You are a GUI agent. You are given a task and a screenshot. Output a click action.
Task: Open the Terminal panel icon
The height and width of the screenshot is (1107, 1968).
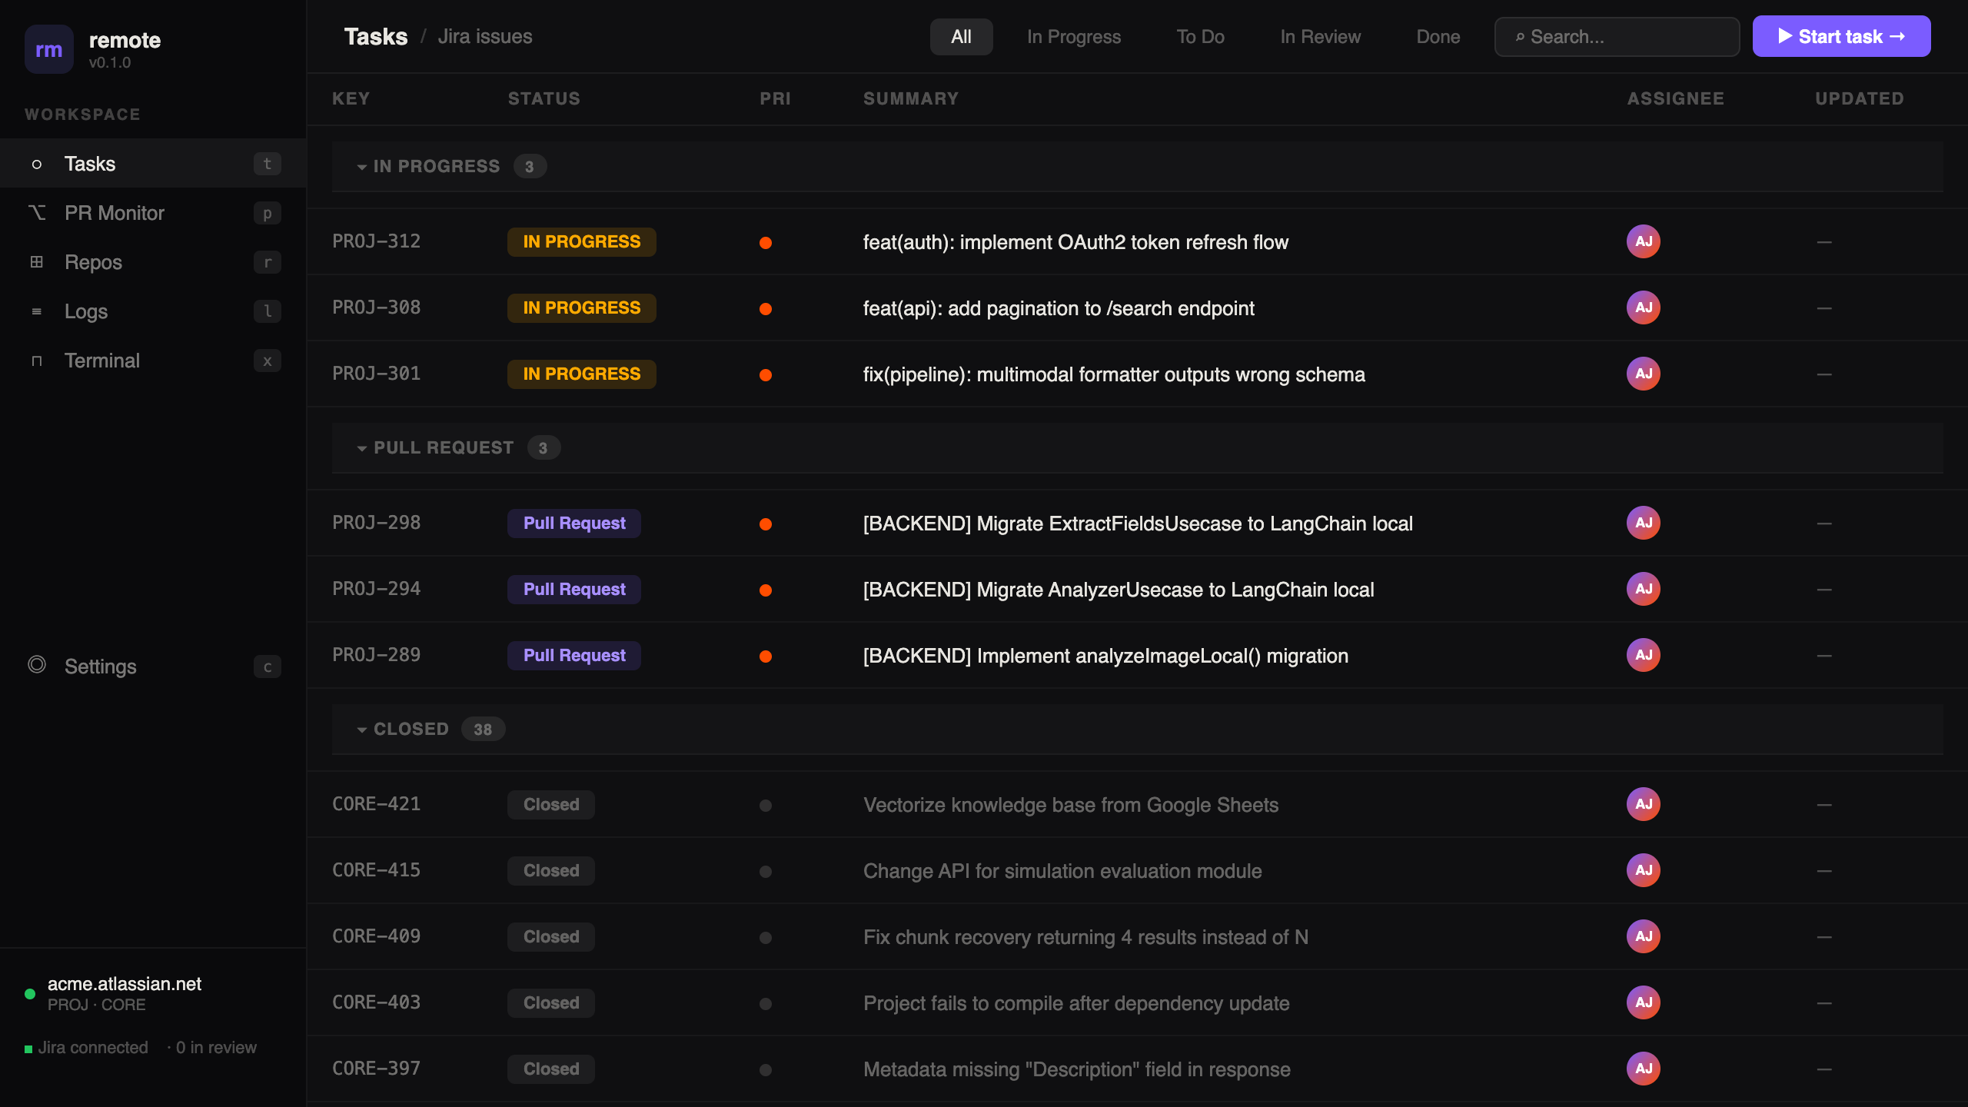(36, 361)
